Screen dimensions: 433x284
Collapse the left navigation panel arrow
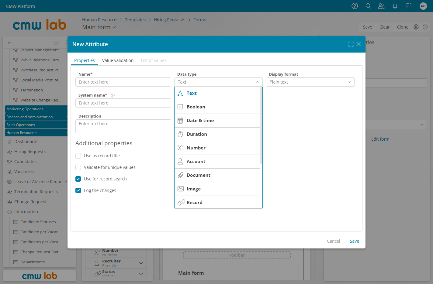[x=9, y=43]
